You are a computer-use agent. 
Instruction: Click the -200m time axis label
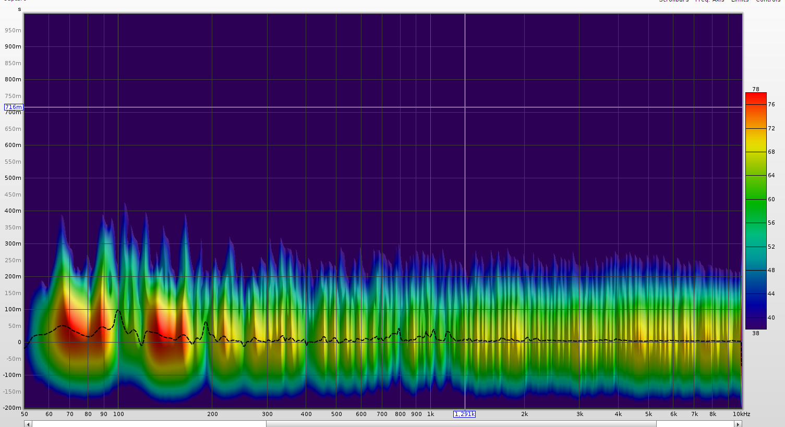[x=12, y=408]
